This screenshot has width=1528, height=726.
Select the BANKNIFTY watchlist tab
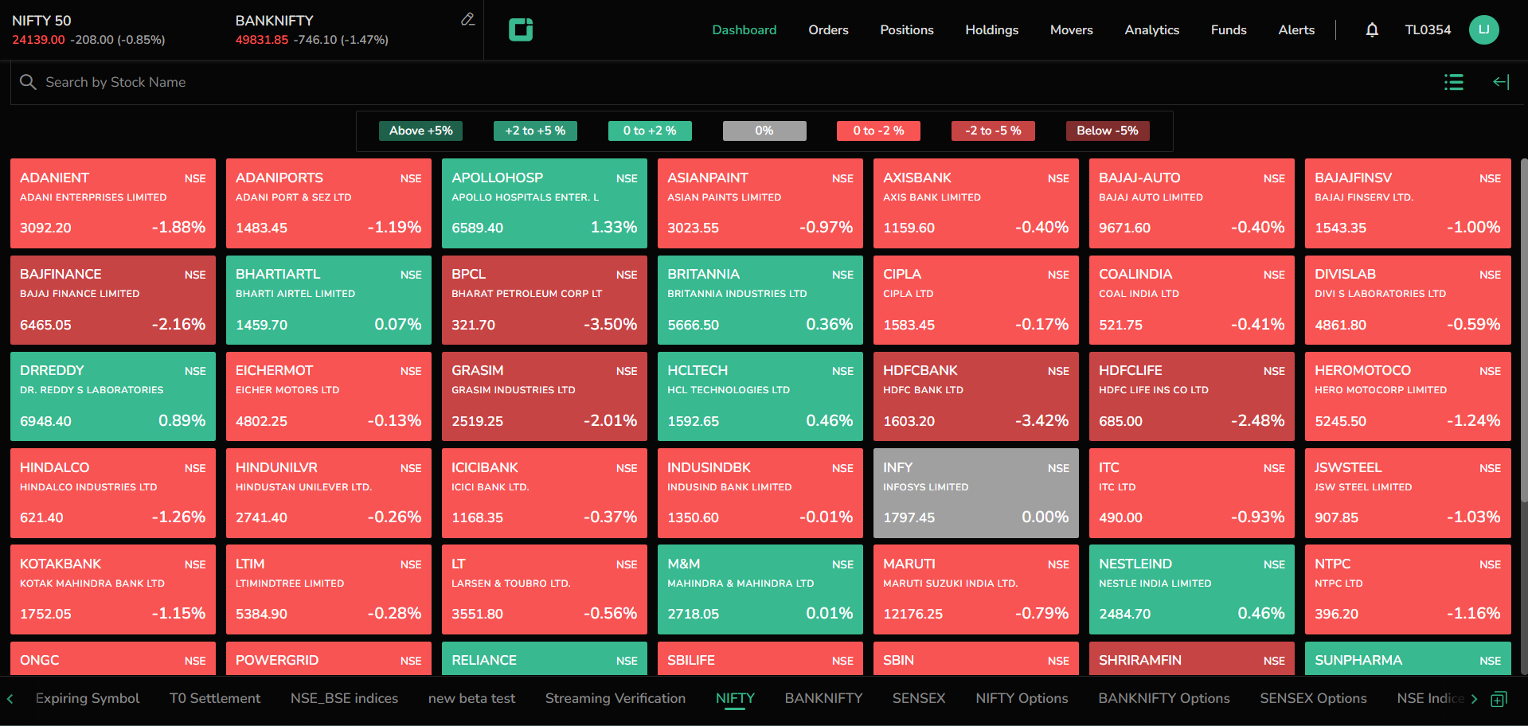coord(823,698)
